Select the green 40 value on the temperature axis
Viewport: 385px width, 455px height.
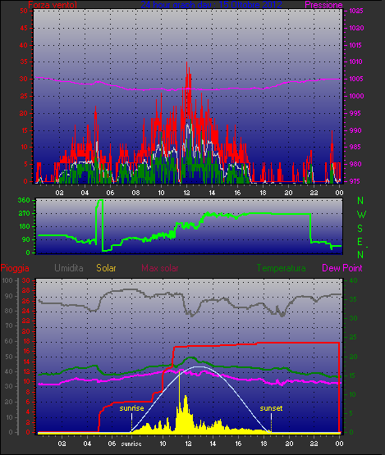tap(353, 280)
